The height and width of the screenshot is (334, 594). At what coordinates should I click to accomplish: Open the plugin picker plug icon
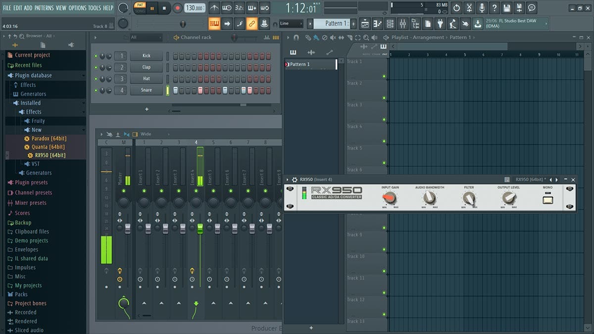click(440, 23)
